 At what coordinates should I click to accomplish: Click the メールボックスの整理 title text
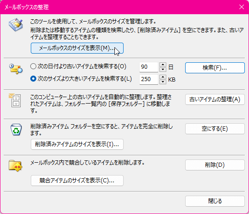pos(27,7)
